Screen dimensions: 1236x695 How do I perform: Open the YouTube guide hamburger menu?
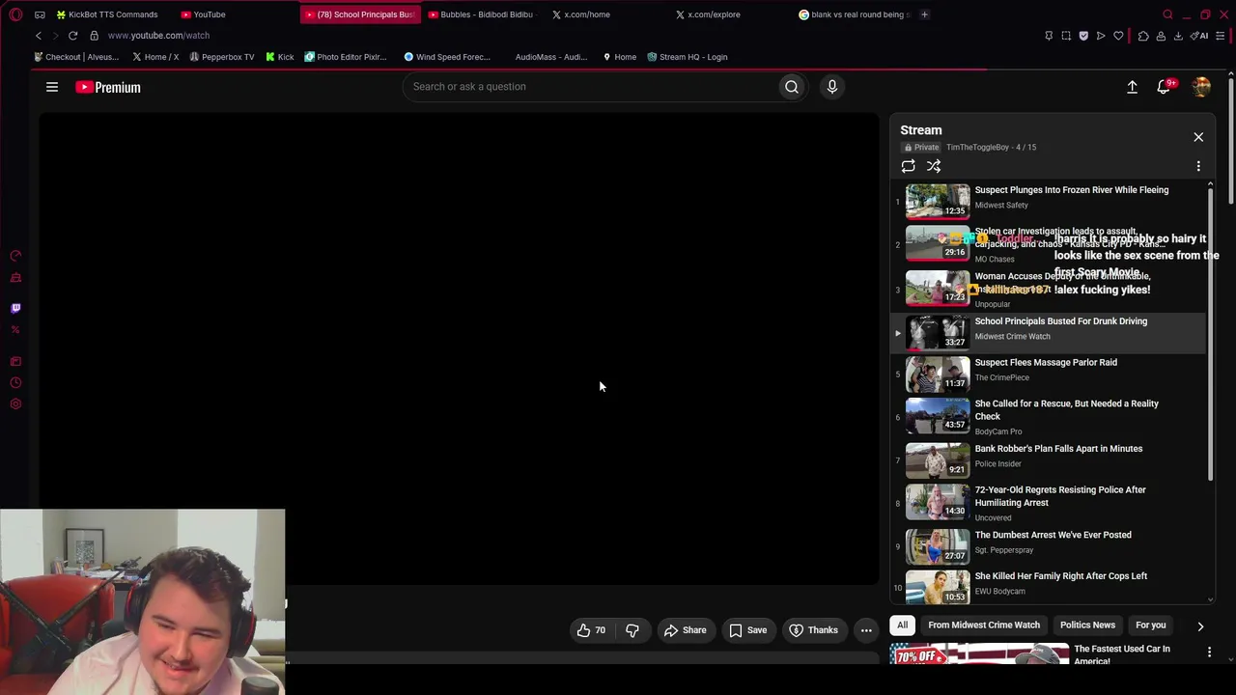point(52,87)
